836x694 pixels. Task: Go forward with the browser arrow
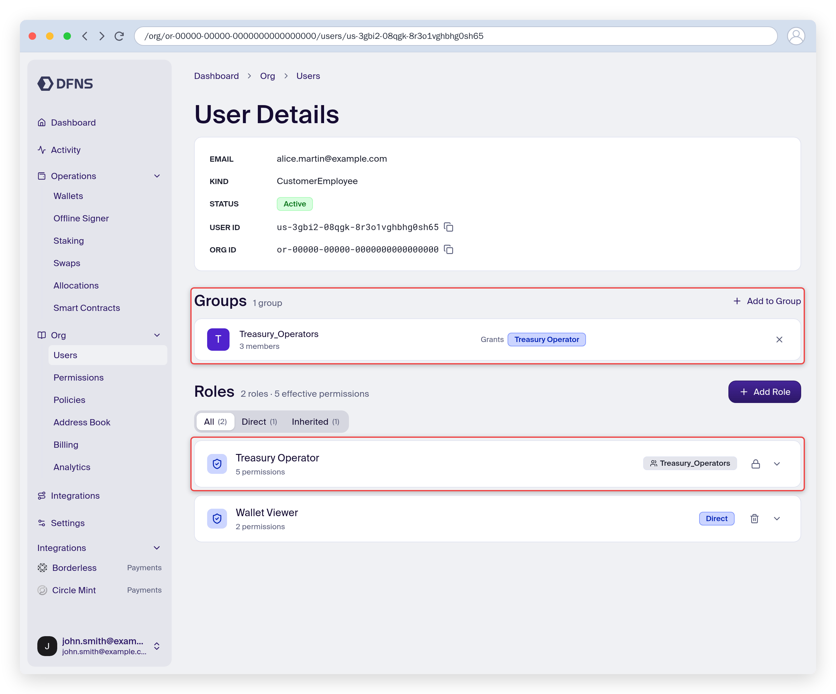click(x=102, y=36)
